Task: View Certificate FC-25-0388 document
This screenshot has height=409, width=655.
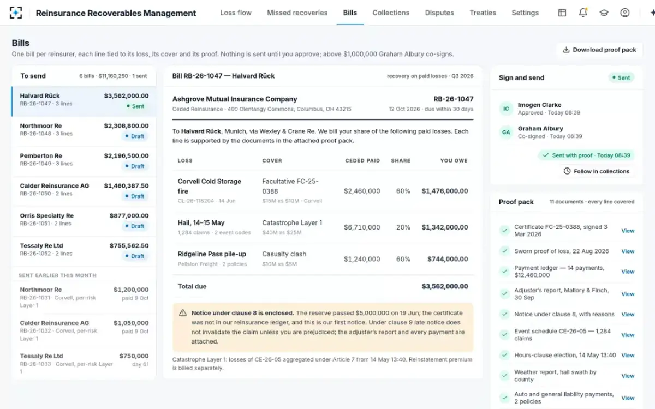Action: (628, 231)
